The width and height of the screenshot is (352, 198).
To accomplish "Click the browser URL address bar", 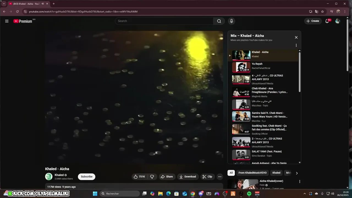I will click(165, 12).
